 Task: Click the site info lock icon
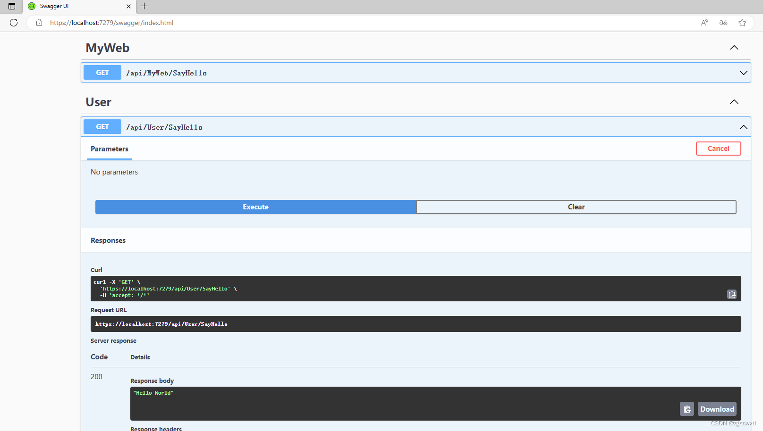(x=39, y=23)
